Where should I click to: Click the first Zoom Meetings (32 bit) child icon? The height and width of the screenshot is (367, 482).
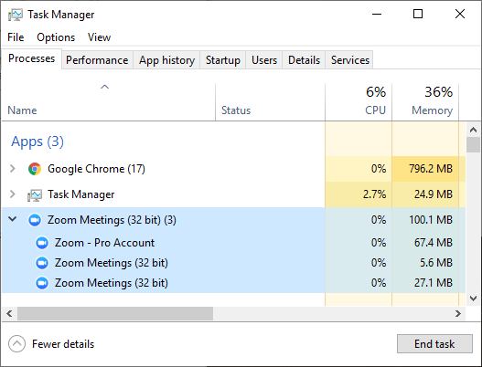click(x=42, y=263)
